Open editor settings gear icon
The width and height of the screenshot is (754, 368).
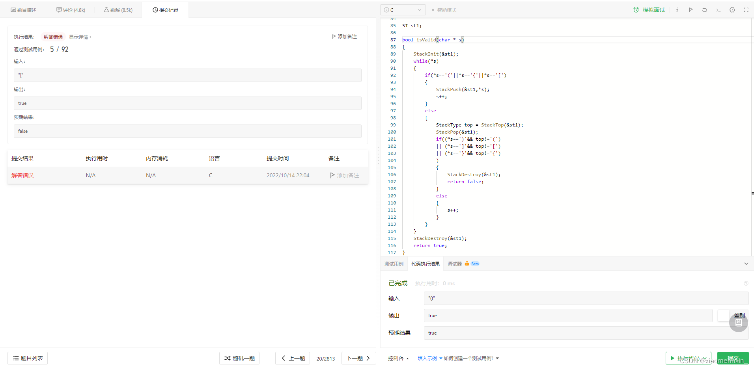732,10
